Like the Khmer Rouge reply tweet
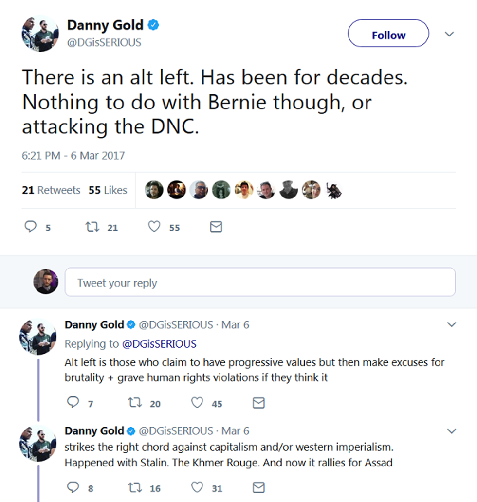477x502 pixels. (197, 487)
